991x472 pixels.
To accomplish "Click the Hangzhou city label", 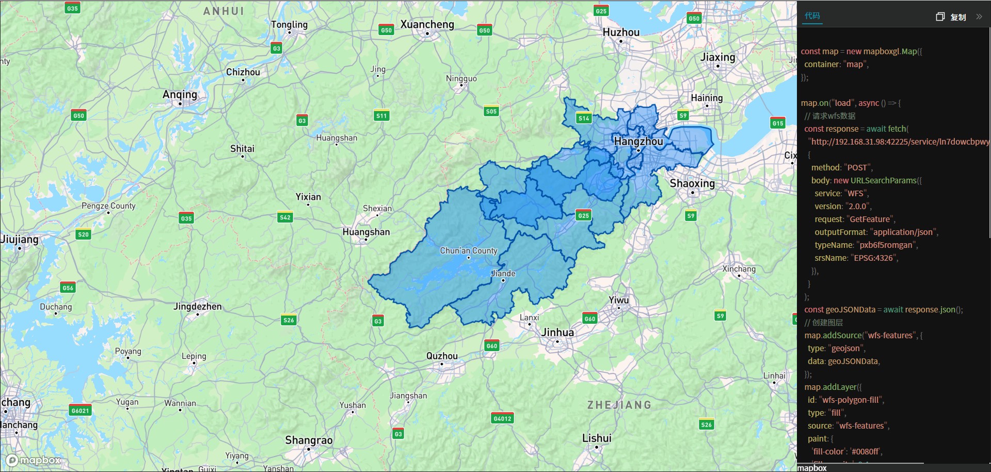I will [x=638, y=141].
